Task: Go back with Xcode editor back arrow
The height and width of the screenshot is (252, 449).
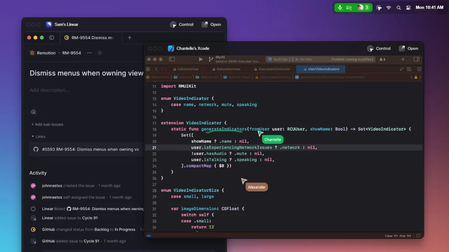Action: click(x=157, y=69)
